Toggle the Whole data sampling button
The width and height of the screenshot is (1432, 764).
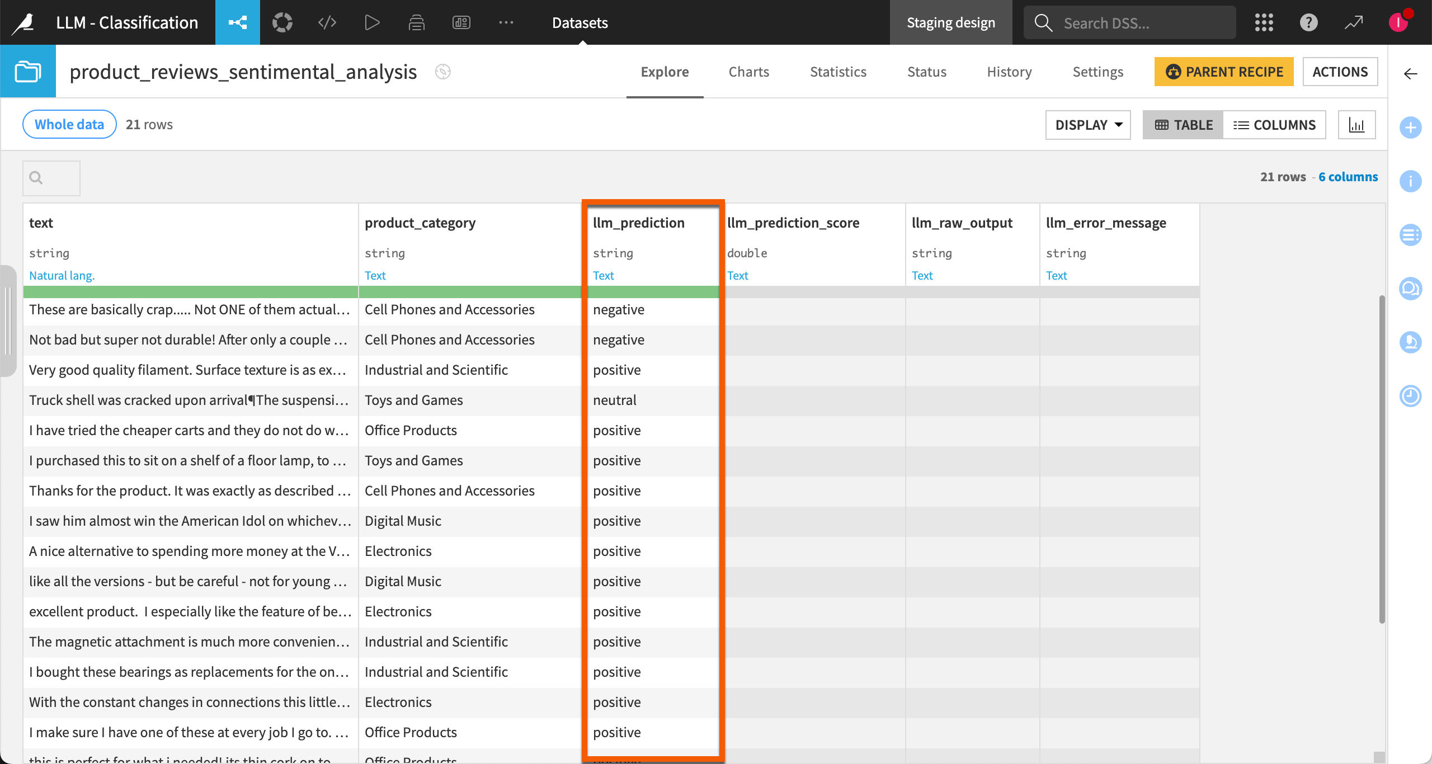point(68,124)
